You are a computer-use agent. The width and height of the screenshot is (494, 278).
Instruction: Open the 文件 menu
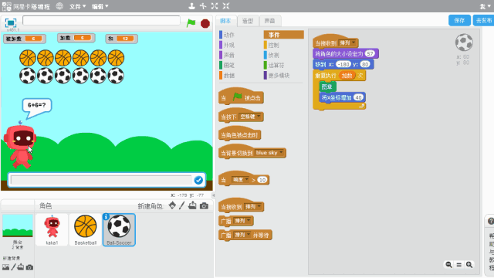point(77,6)
